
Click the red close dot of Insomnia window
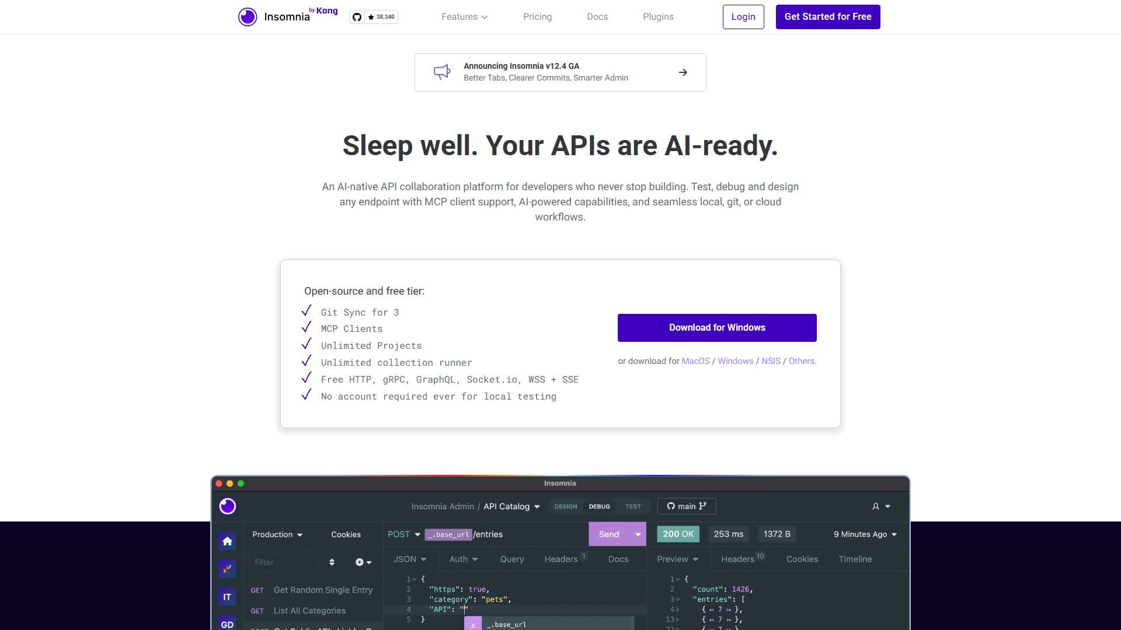click(x=219, y=483)
